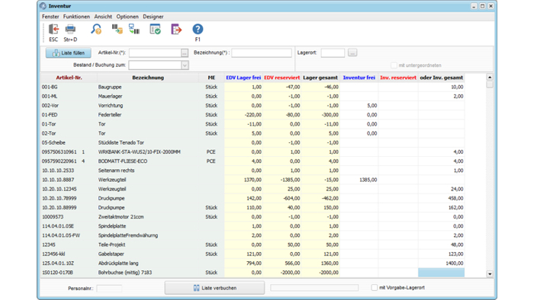This screenshot has width=534, height=300.
Task: Click the printer icon labeled Str+D
Action: coord(70,30)
